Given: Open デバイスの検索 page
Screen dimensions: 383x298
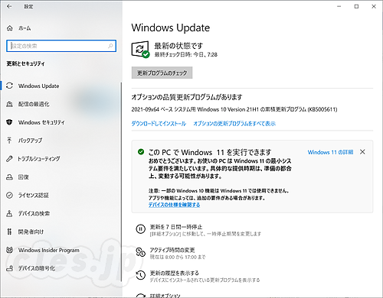Looking at the screenshot, I should [x=61, y=213].
